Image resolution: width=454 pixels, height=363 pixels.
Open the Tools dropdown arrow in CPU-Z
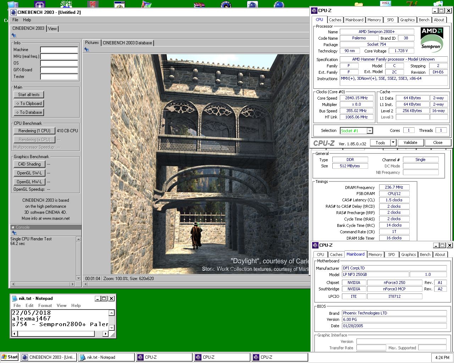pos(393,143)
